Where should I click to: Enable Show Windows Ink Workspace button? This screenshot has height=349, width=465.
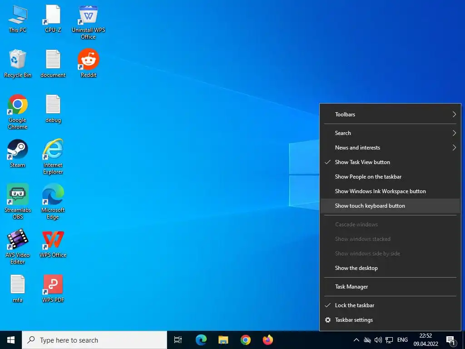point(390,191)
